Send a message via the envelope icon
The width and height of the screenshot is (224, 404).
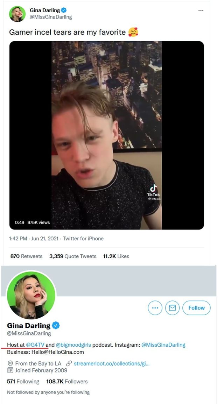point(172,308)
